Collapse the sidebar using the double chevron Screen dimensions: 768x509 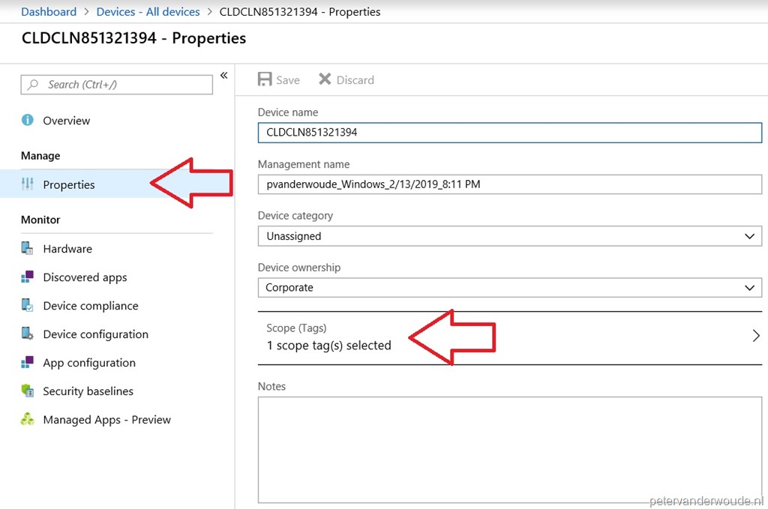[223, 74]
